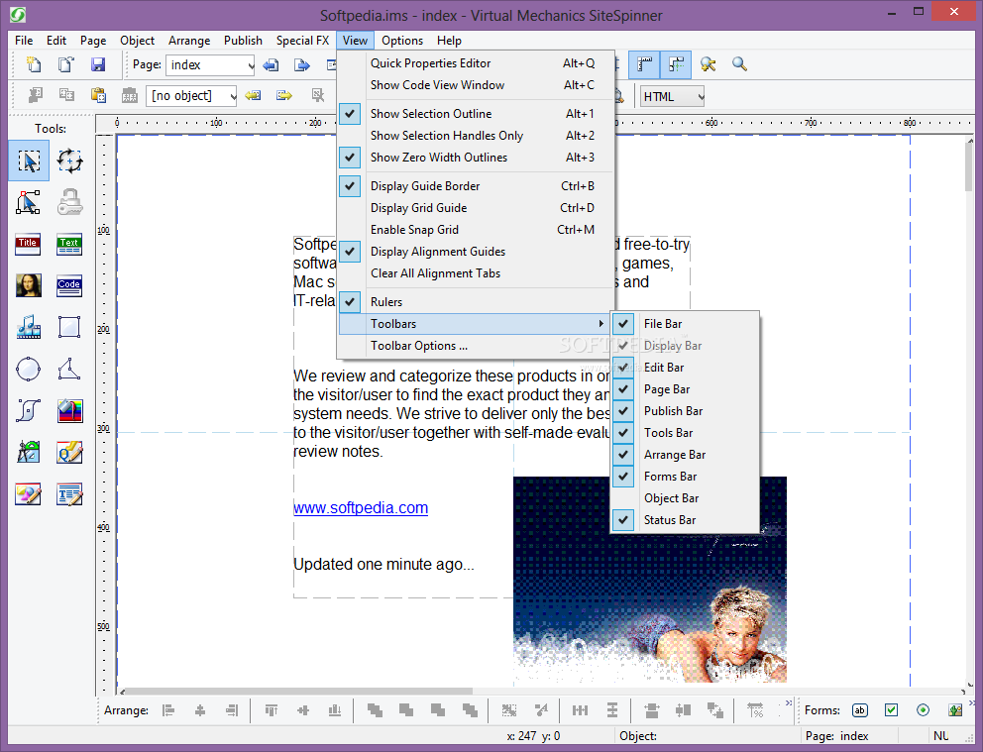Choose Quick Properties Editor
The width and height of the screenshot is (983, 752).
pos(474,63)
